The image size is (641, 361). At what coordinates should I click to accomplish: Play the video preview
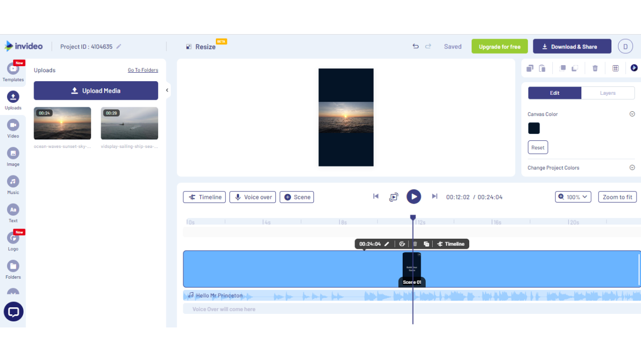pyautogui.click(x=414, y=197)
